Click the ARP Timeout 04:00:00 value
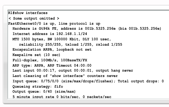169x107 pixels. click(x=69, y=65)
